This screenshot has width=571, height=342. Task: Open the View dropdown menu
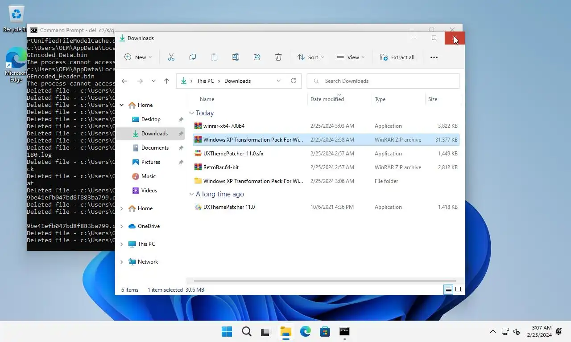pyautogui.click(x=351, y=57)
